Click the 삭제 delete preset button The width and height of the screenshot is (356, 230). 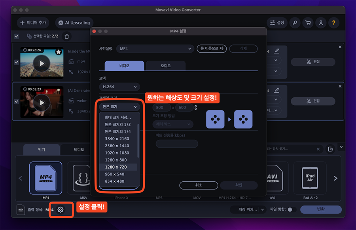pos(243,48)
